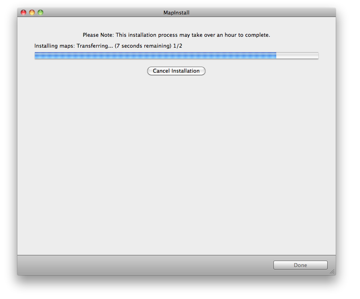Screen dimensions: 360x299
Task: Click the blue filled part of progress bar
Action: pyautogui.click(x=154, y=56)
